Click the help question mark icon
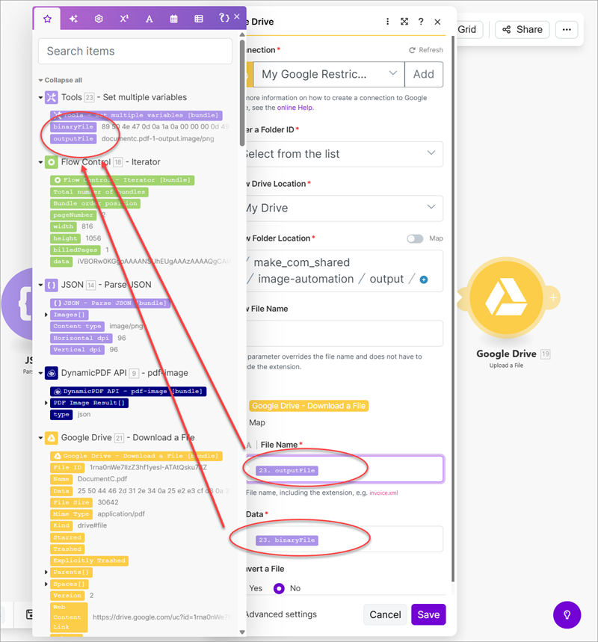The height and width of the screenshot is (642, 598). tap(421, 22)
